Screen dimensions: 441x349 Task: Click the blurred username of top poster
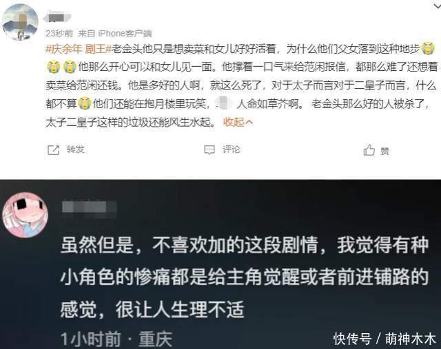[x=57, y=17]
